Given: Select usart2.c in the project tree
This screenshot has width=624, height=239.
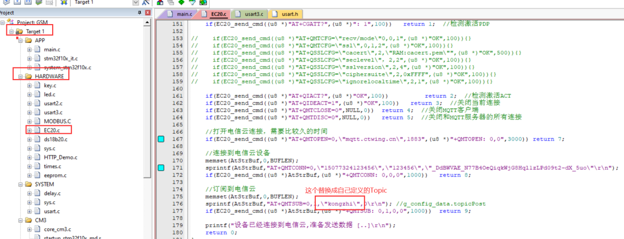Looking at the screenshot, I should coord(54,104).
